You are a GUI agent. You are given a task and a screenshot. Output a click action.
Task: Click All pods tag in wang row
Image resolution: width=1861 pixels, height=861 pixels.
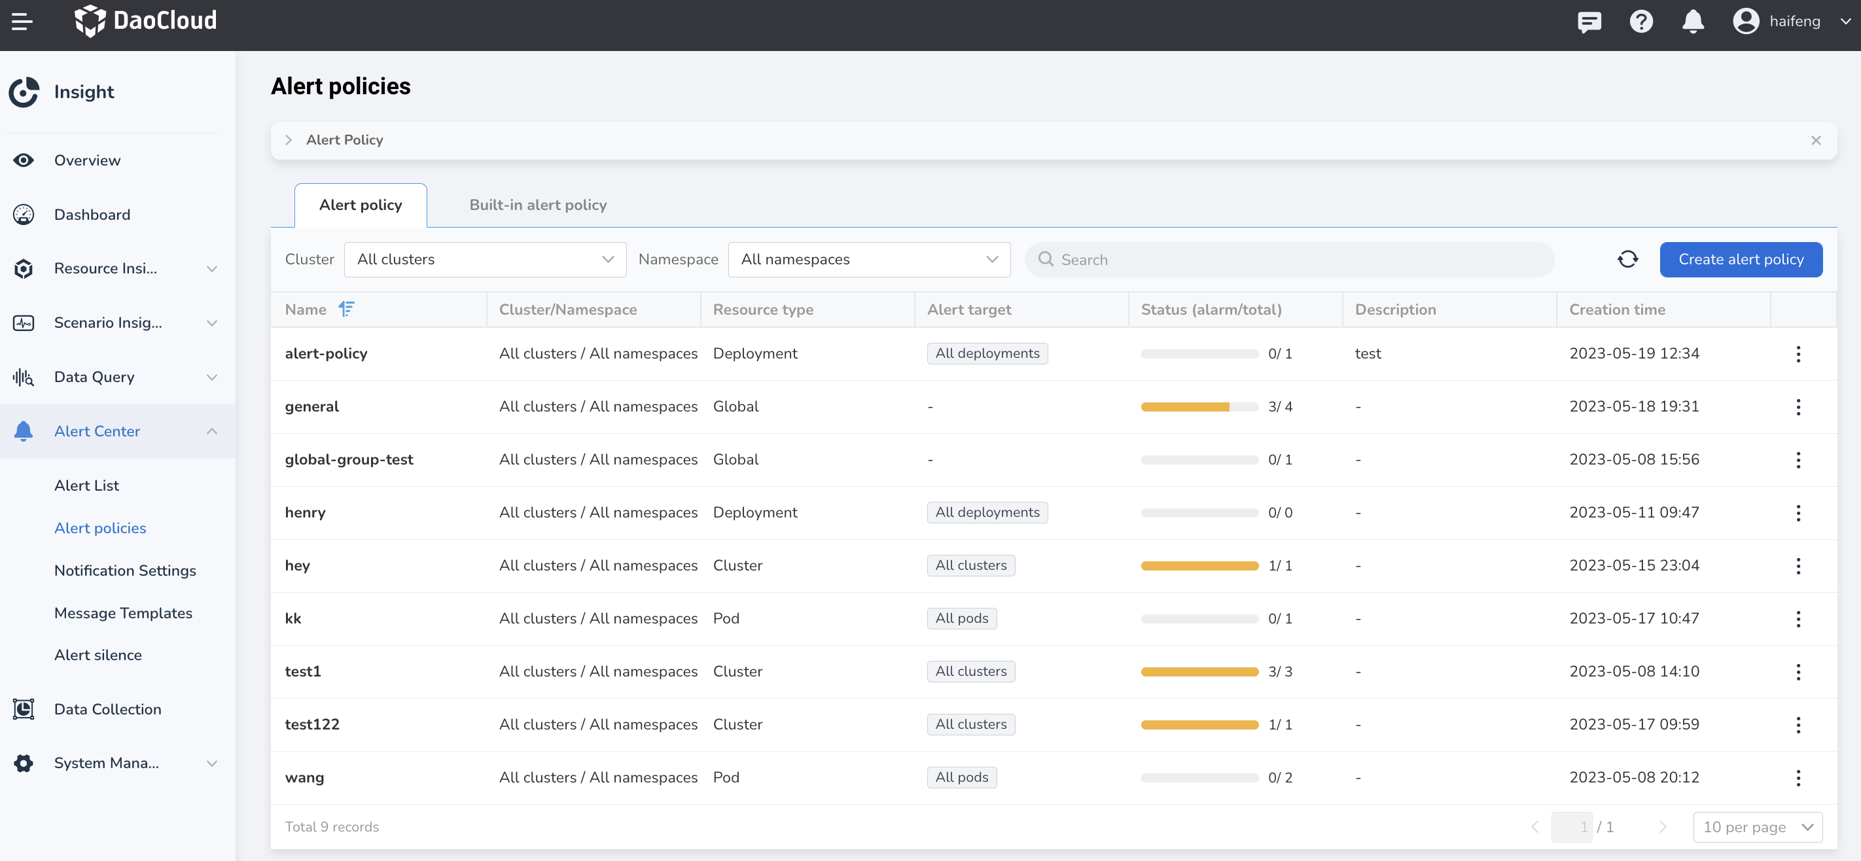click(x=961, y=778)
